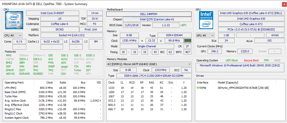Click the Cache L1 6x32 + 6x32 field

52,42
